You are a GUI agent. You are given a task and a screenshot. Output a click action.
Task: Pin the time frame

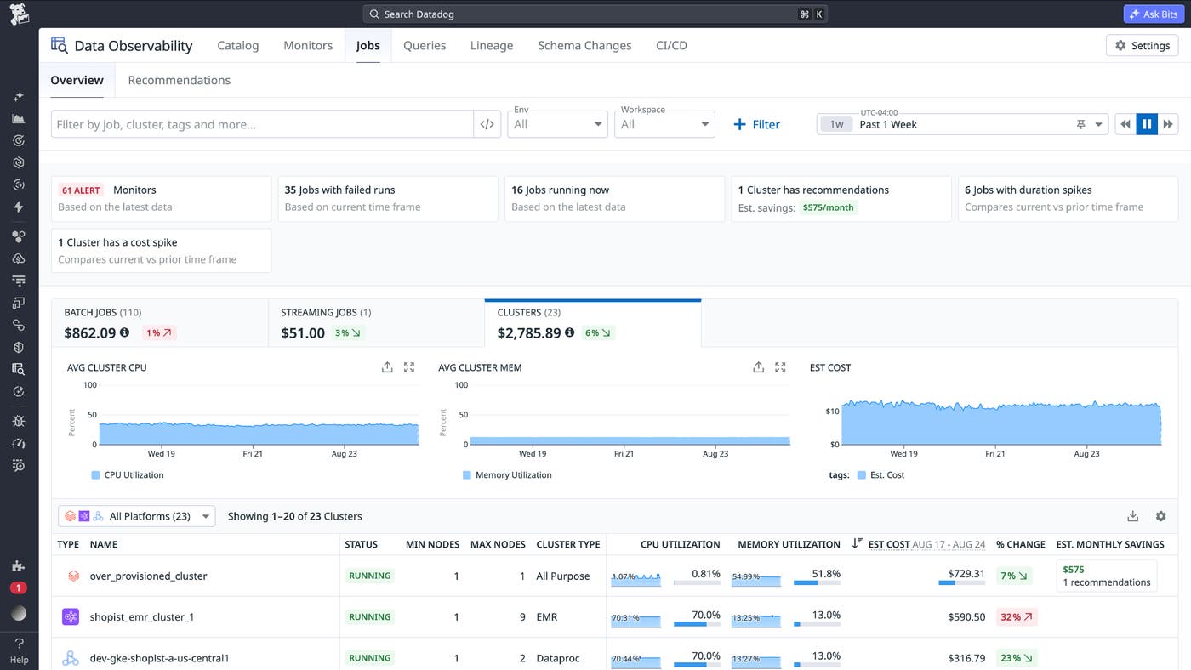(1081, 124)
